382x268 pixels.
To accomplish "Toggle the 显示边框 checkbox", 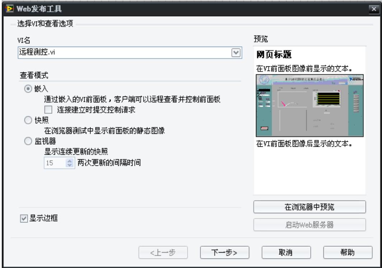I will (24, 218).
